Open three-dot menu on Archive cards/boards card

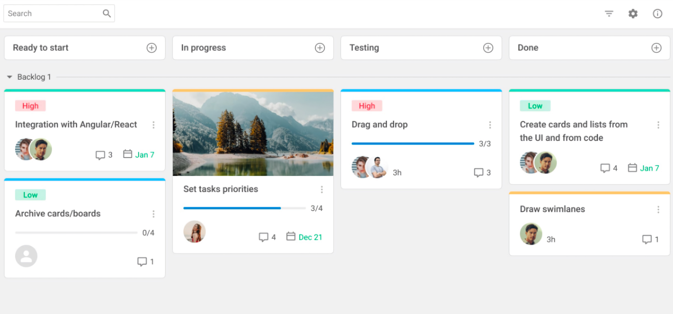[154, 214]
